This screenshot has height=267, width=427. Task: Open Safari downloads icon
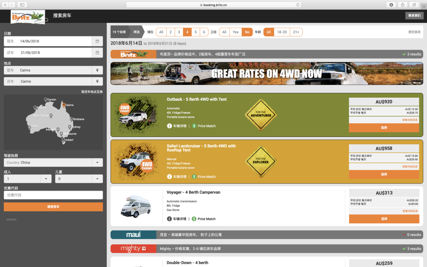(x=391, y=5)
